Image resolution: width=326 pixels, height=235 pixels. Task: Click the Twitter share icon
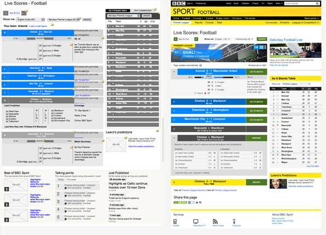click(x=193, y=202)
